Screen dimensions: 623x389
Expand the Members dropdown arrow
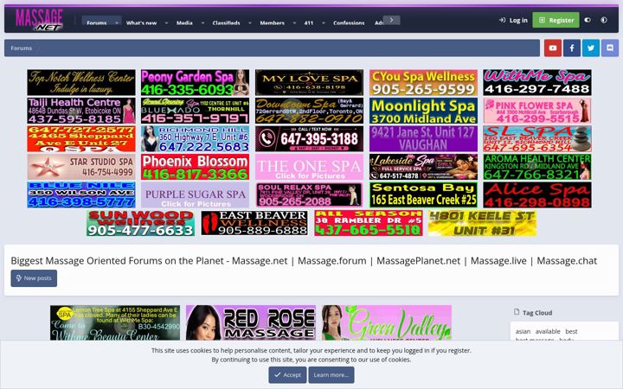click(294, 23)
